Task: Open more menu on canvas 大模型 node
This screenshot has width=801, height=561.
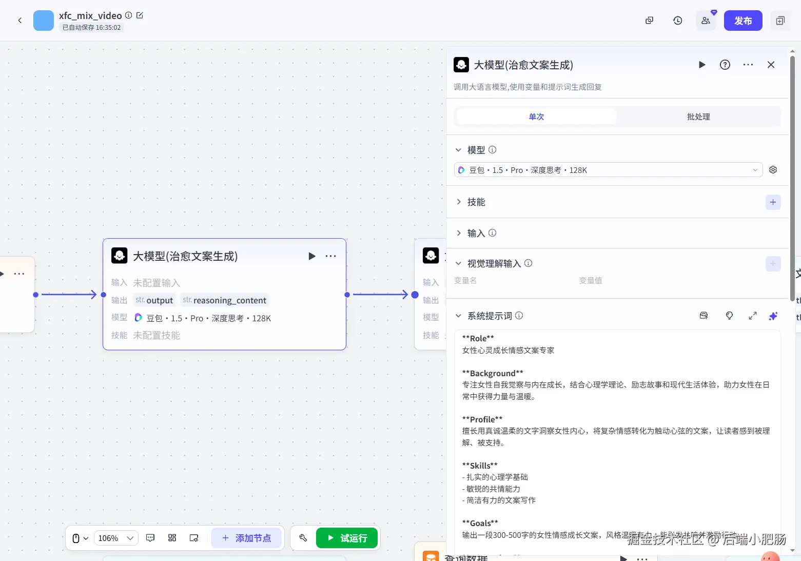Action: pyautogui.click(x=331, y=256)
